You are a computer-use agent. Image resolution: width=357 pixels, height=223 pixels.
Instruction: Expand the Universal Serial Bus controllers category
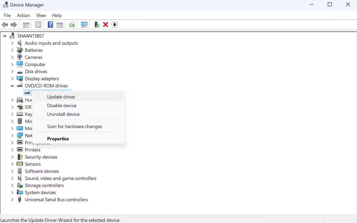[x=12, y=200]
